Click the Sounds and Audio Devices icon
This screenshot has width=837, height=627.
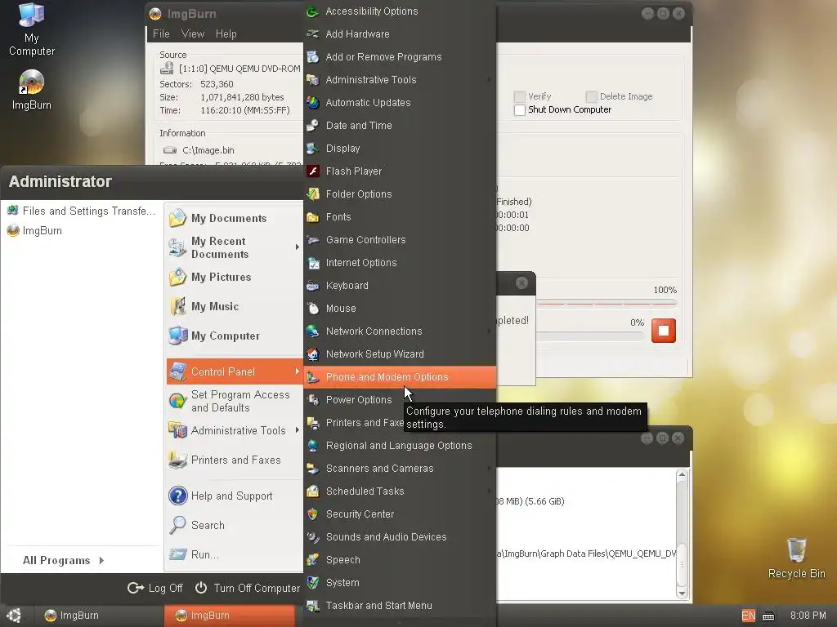[x=313, y=537]
